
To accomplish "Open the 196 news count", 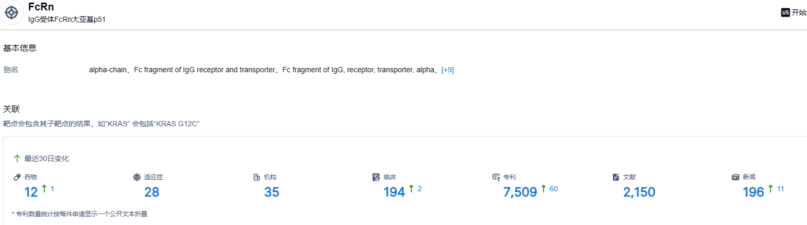I will [x=753, y=192].
